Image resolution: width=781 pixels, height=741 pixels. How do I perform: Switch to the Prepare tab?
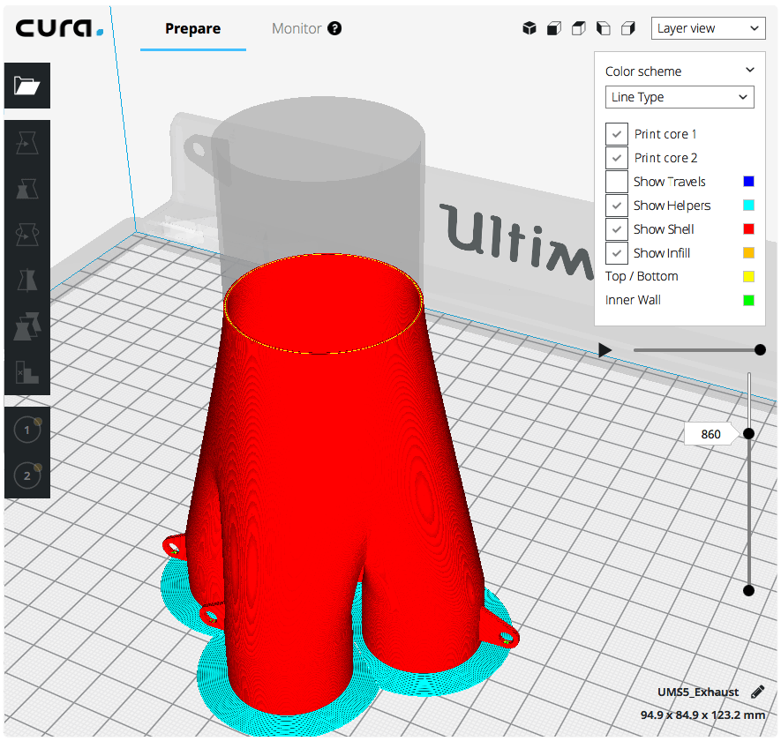[x=193, y=28]
